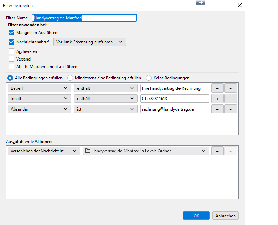Add another action with plus button

[x=218, y=151]
